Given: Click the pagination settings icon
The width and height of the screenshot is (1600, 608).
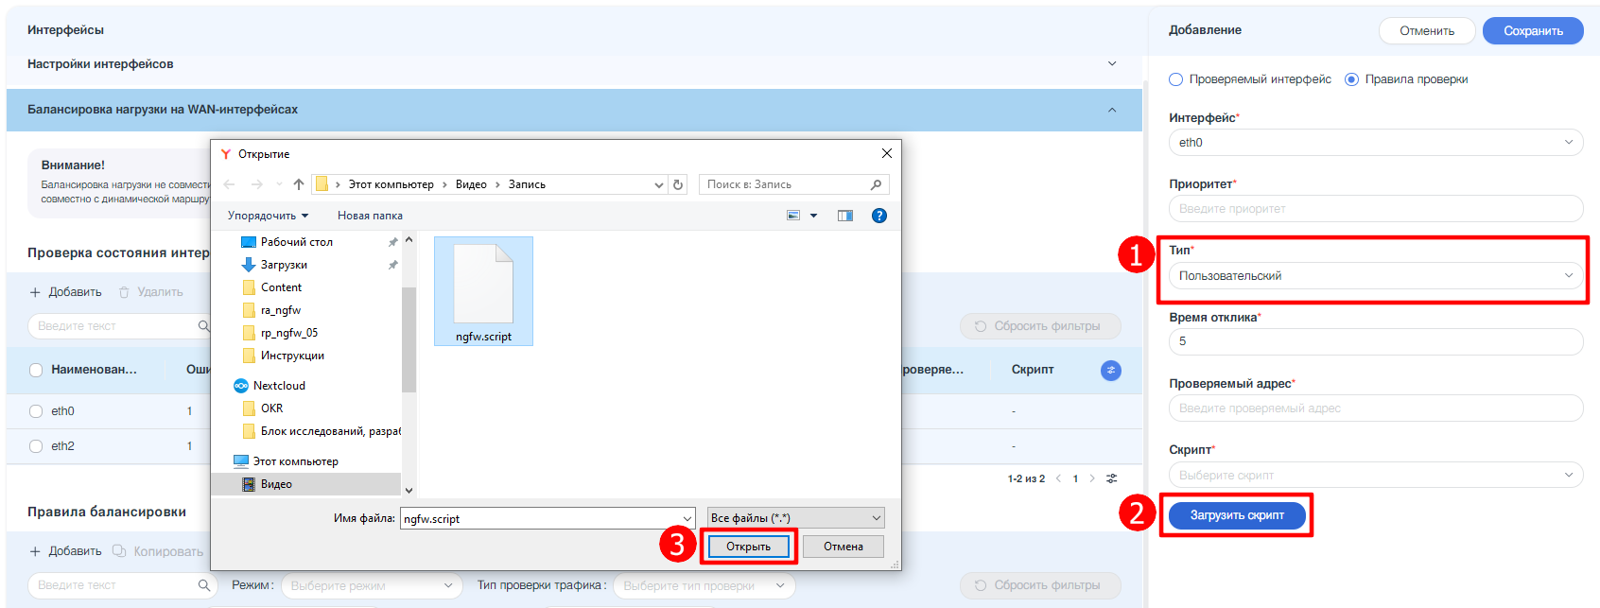Looking at the screenshot, I should (1112, 478).
